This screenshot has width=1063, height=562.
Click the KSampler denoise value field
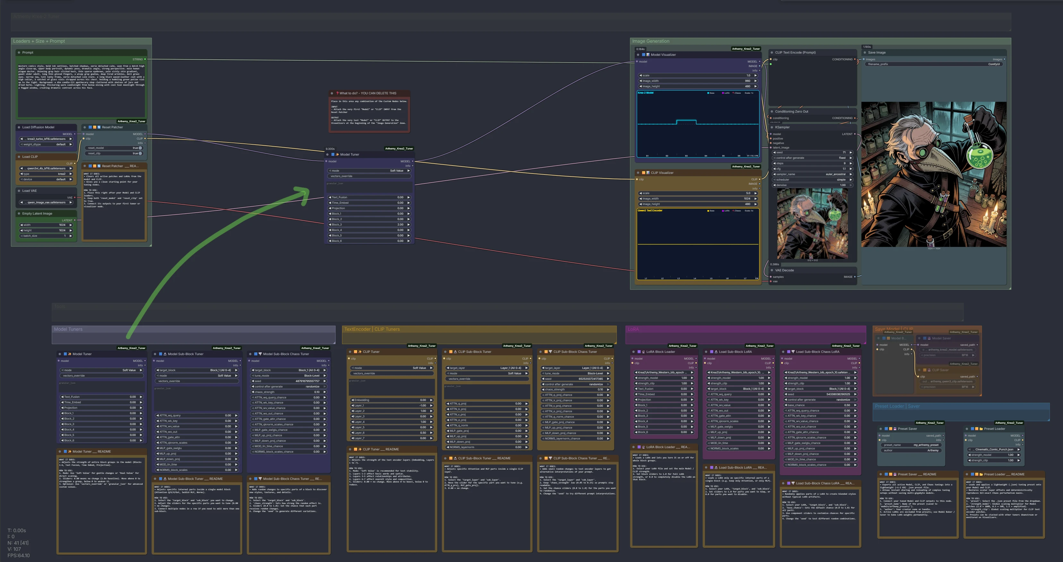coord(812,185)
